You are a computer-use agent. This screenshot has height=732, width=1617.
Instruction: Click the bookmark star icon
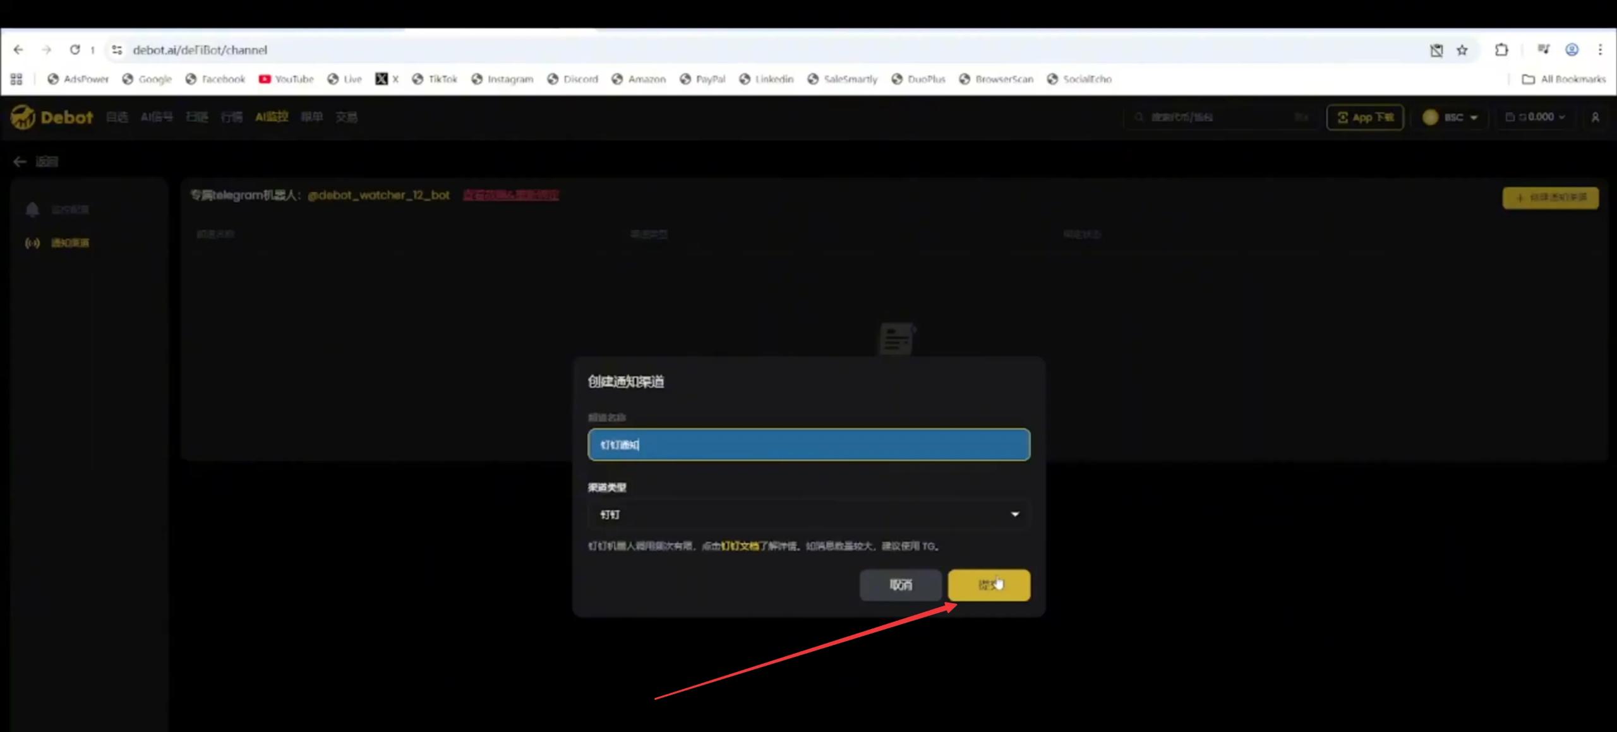pyautogui.click(x=1462, y=51)
